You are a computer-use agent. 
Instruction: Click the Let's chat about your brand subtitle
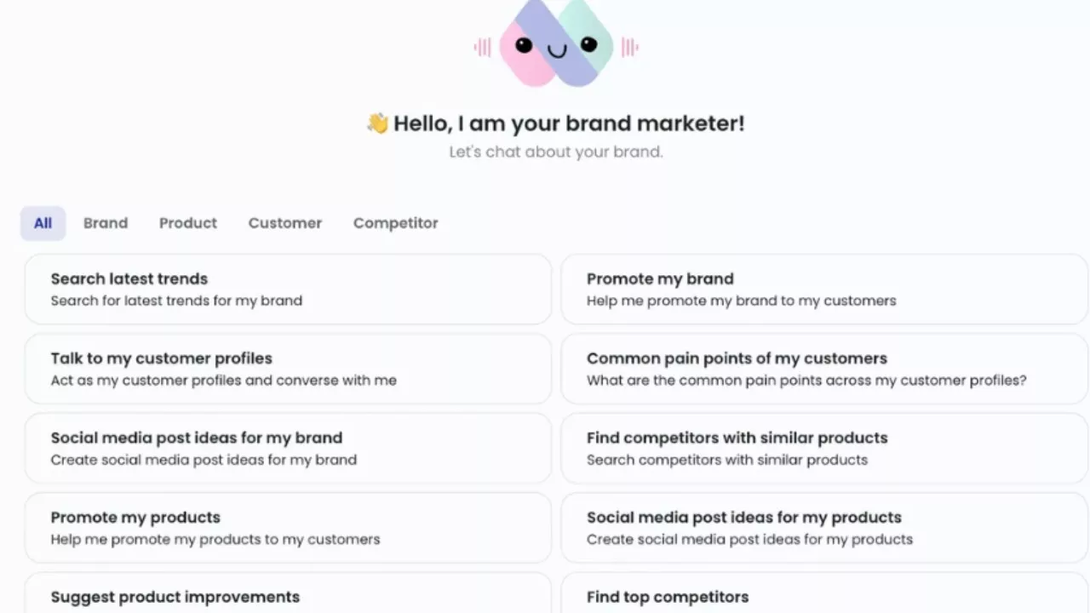[x=556, y=152]
